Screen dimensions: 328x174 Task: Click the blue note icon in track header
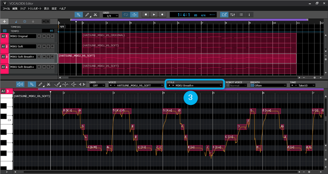point(16,22)
